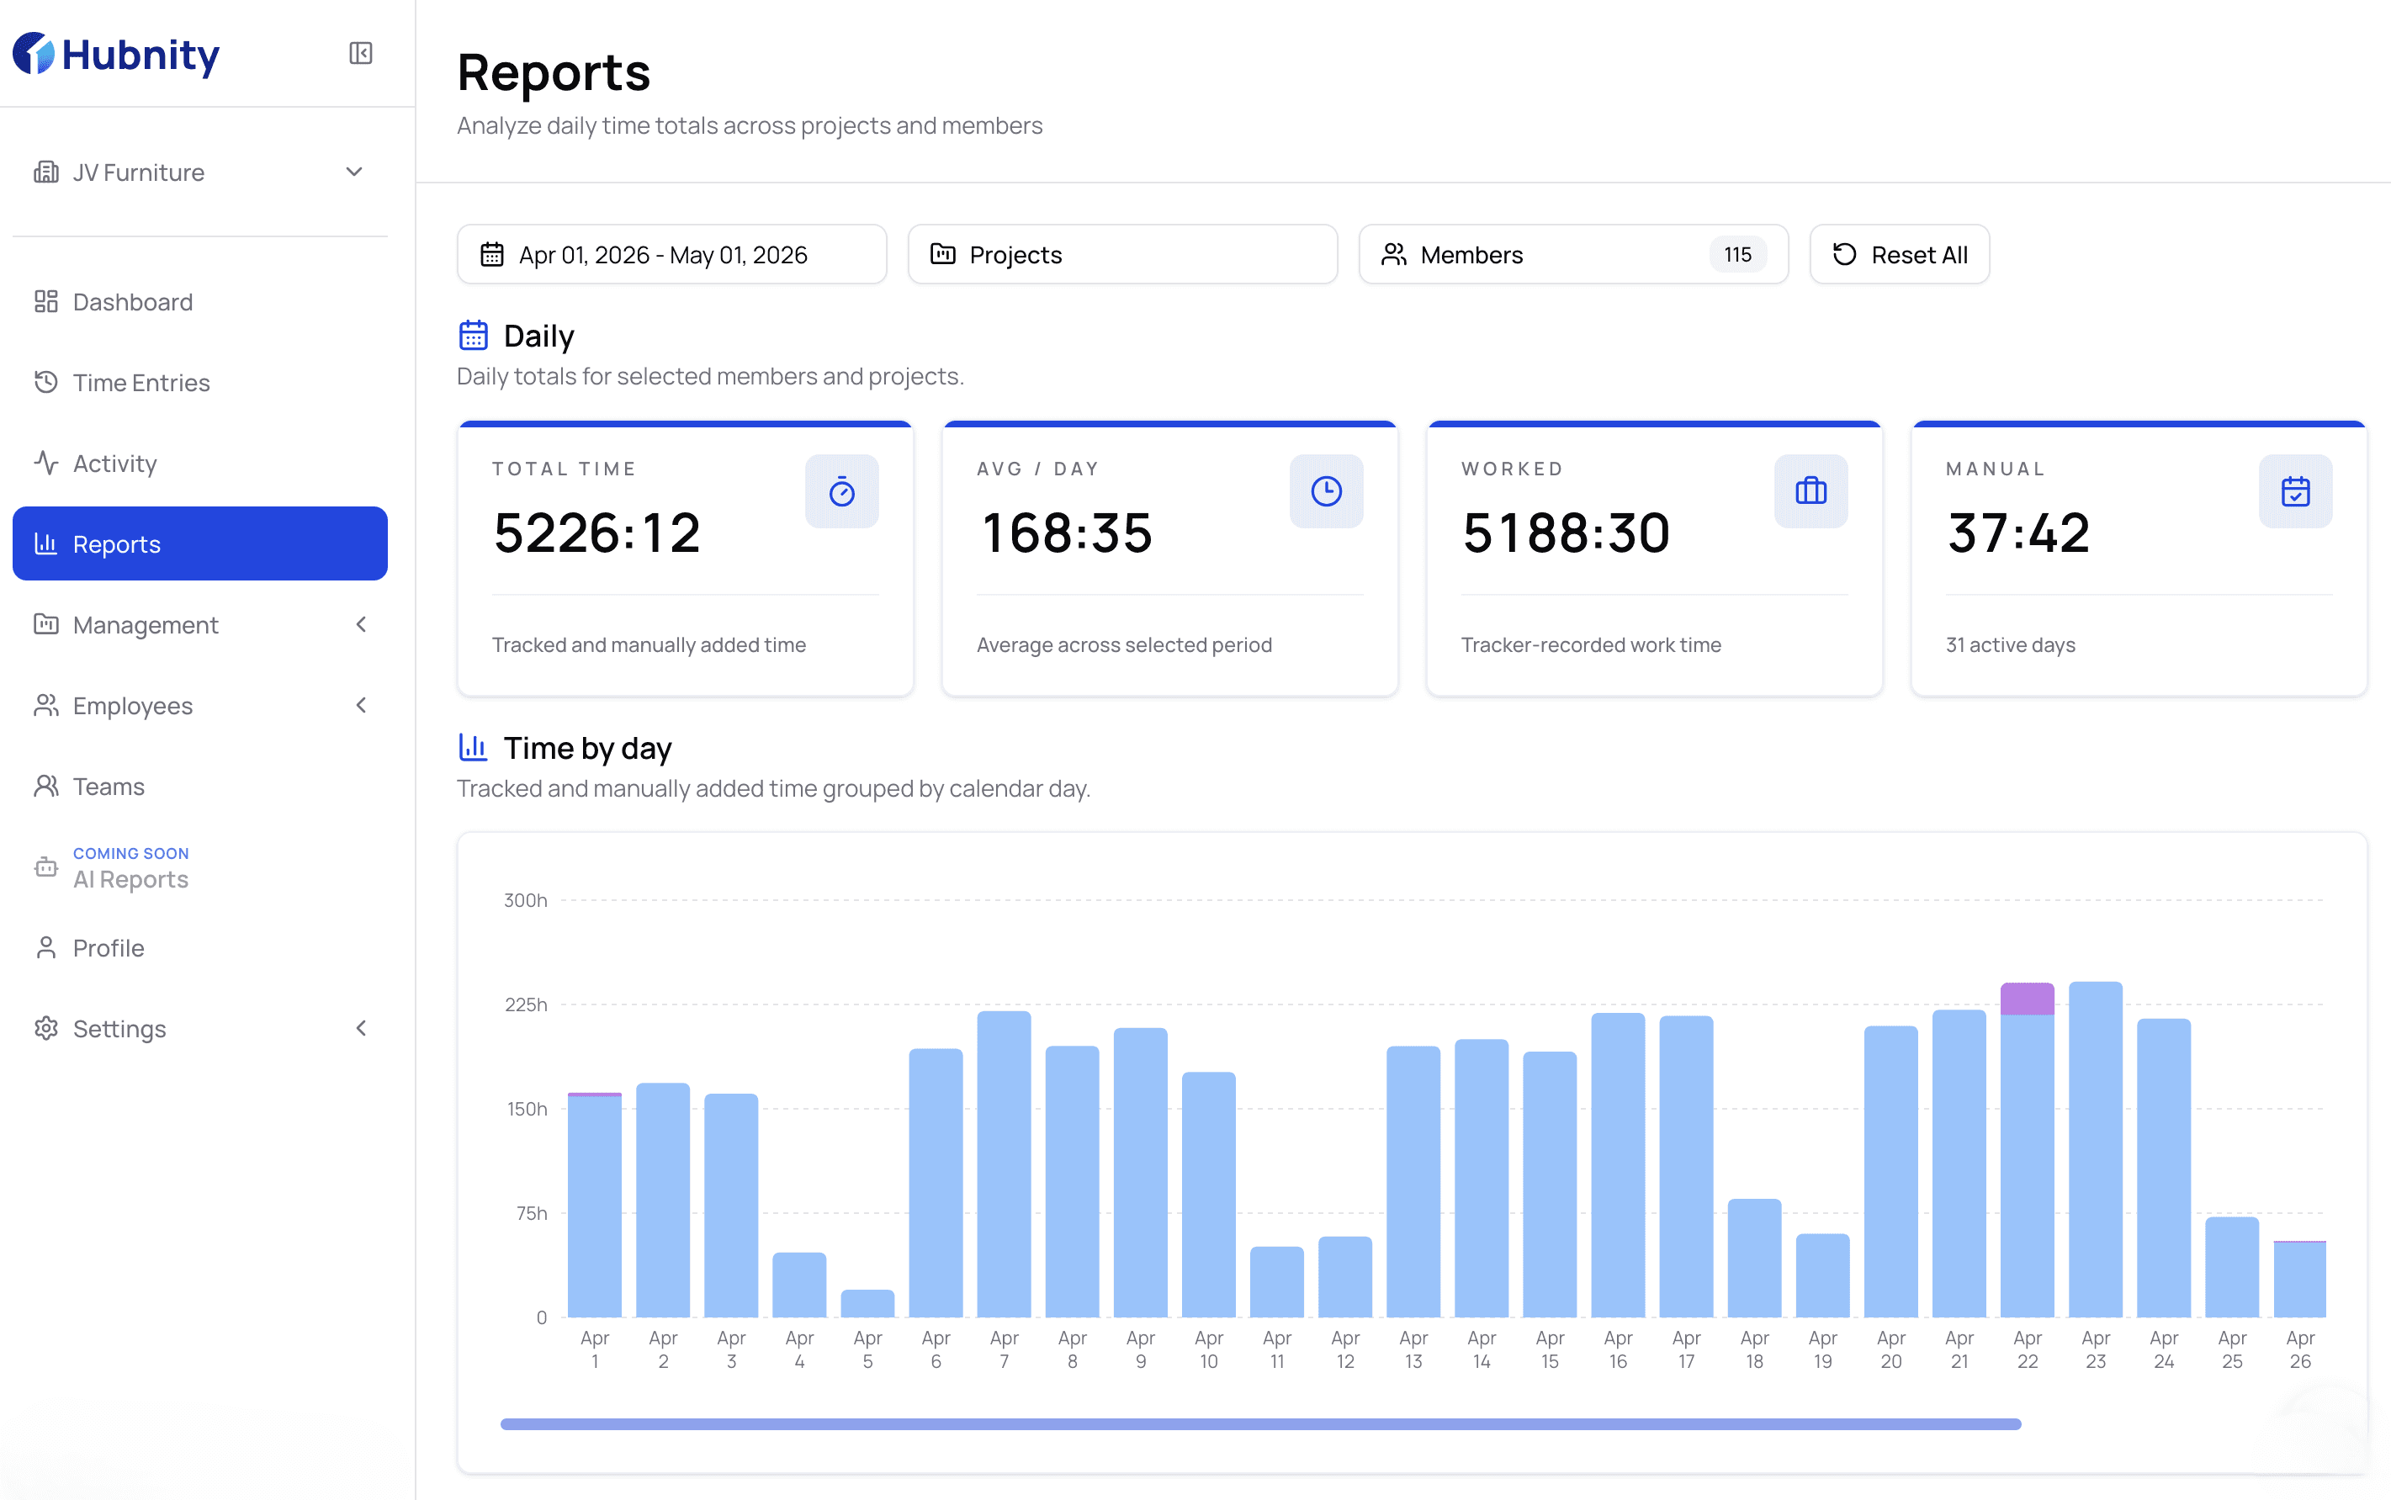Click the Profile person icon
2391x1500 pixels.
[45, 947]
